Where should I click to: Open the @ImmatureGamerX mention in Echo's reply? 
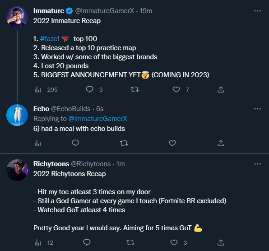pyautogui.click(x=98, y=119)
